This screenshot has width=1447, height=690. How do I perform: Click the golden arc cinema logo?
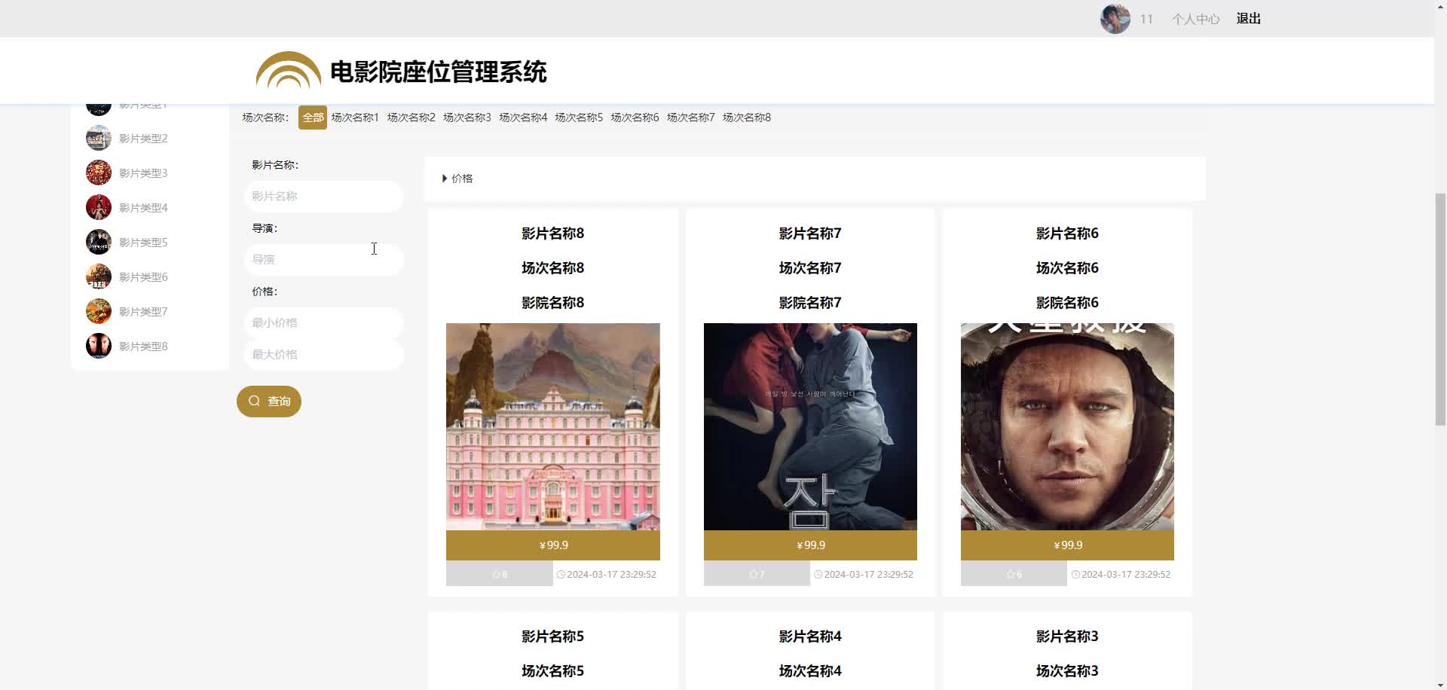pyautogui.click(x=289, y=70)
